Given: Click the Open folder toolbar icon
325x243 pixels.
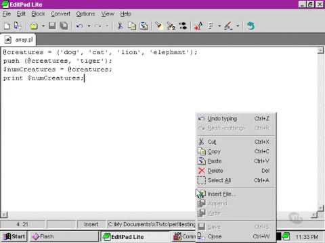Looking at the screenshot, I should click(x=34, y=26).
